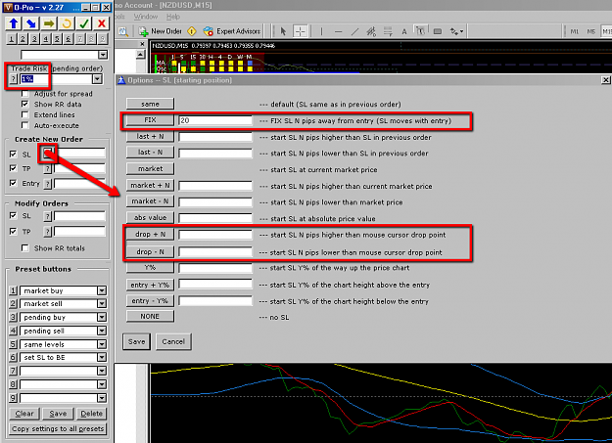Click the FIX pips input field
The image size is (612, 443).
click(x=215, y=120)
